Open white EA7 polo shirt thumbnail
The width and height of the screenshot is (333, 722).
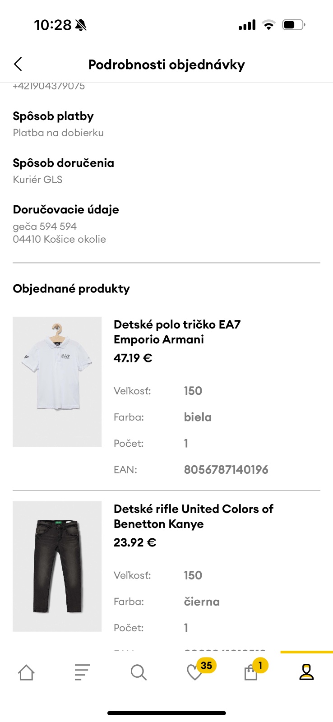point(57,382)
